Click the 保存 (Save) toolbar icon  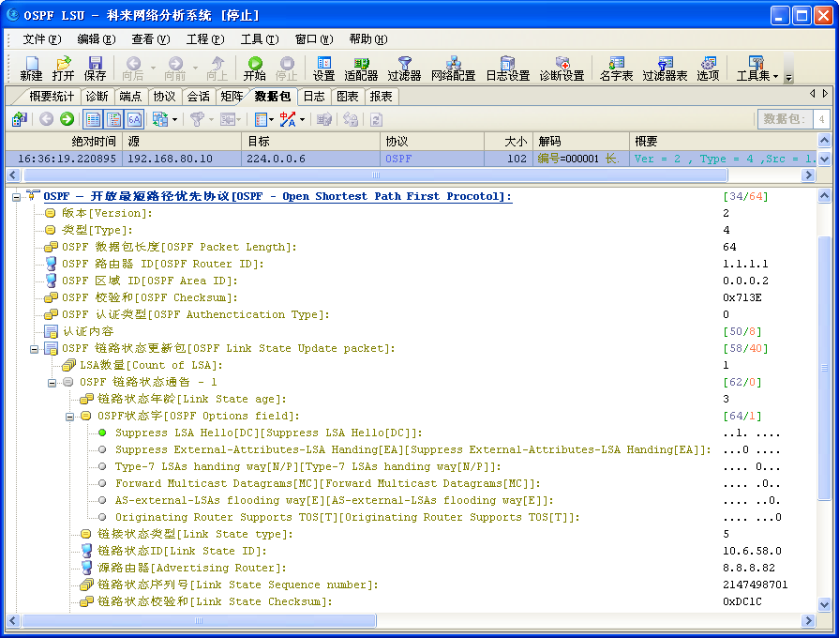95,68
